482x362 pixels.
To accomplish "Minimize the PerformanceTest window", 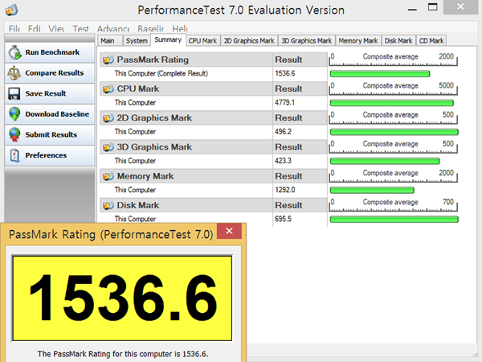I will coord(412,9).
